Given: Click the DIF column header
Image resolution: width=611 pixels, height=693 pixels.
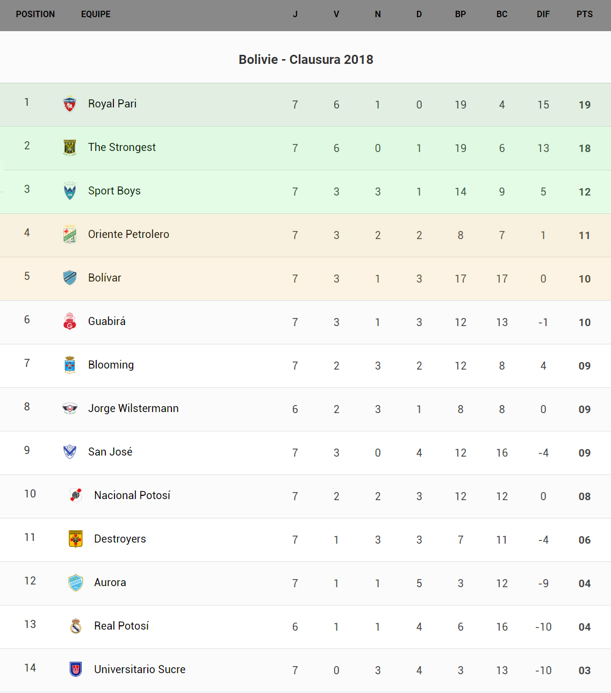Looking at the screenshot, I should pyautogui.click(x=543, y=15).
